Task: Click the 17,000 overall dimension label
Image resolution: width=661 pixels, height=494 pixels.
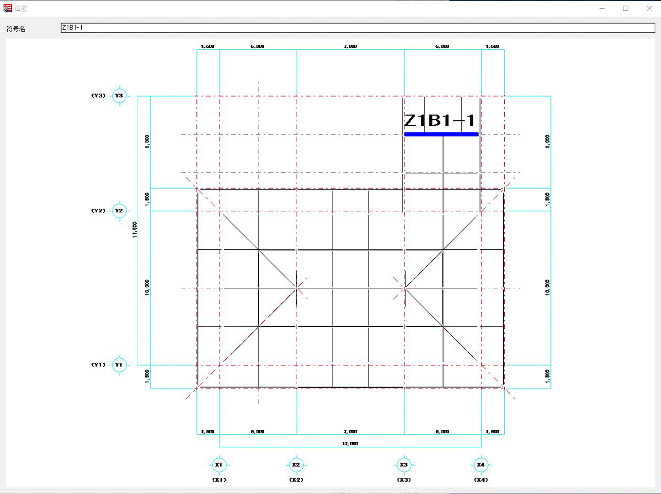Action: pyautogui.click(x=350, y=444)
